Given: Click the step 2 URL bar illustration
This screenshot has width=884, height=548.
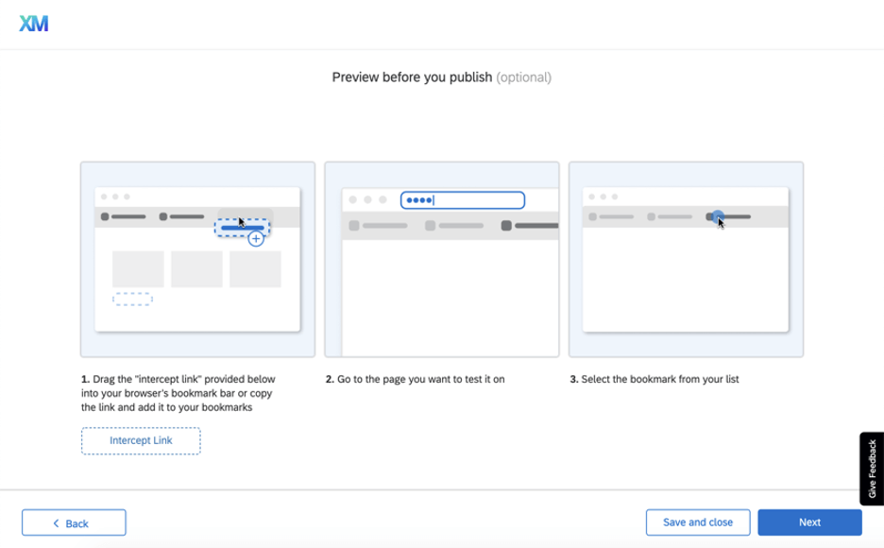Looking at the screenshot, I should (x=442, y=259).
